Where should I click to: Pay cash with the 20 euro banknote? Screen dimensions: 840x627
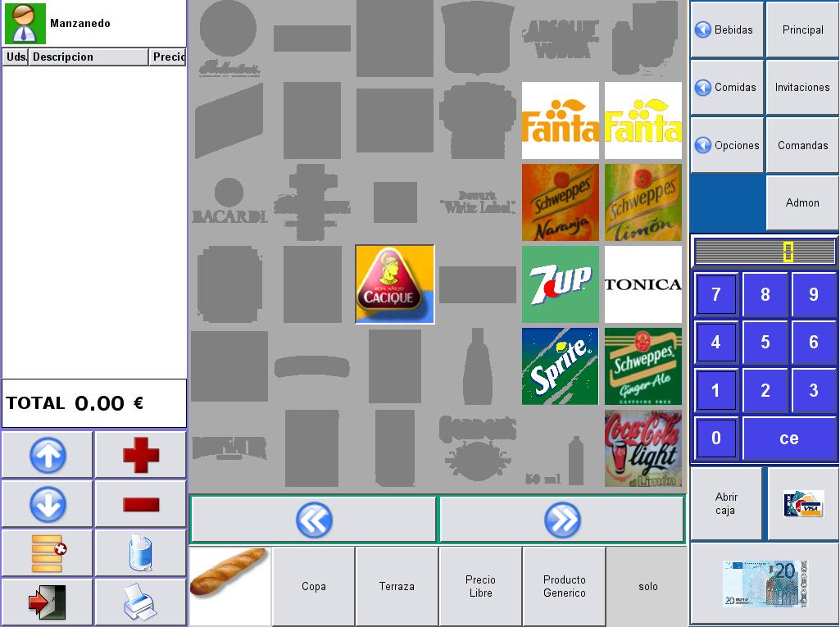click(x=764, y=584)
